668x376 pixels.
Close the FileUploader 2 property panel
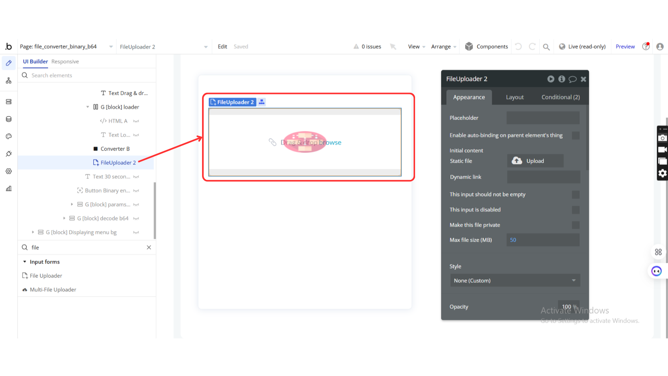point(583,79)
